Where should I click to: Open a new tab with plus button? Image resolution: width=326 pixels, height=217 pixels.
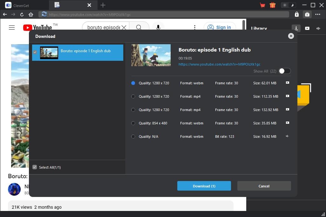coord(103,5)
